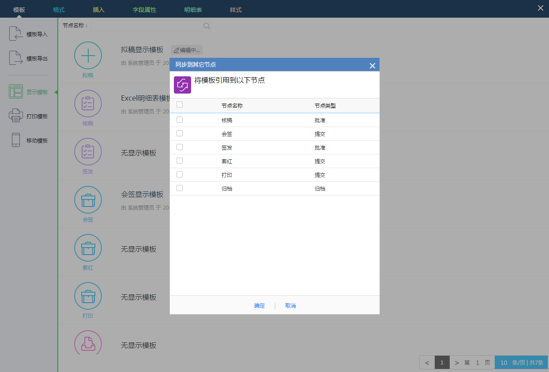549x372 pixels.
Task: Check the 会签 node checkbox
Action: point(180,133)
